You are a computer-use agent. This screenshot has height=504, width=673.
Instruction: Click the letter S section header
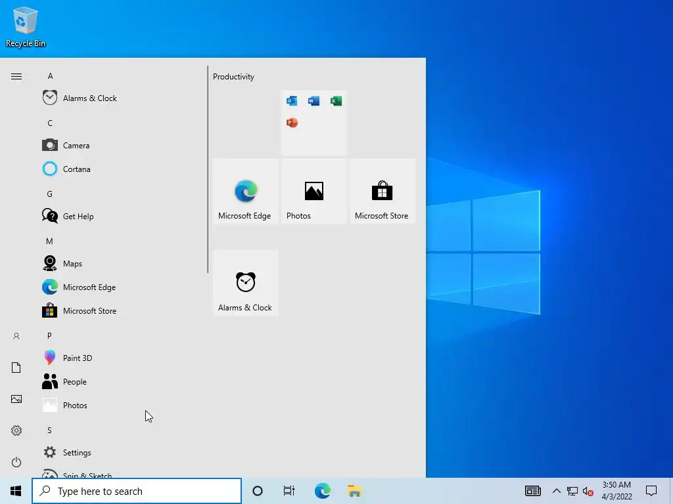[49, 430]
